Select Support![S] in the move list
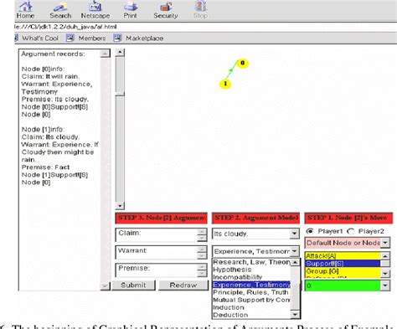397x329 pixels. 343,264
